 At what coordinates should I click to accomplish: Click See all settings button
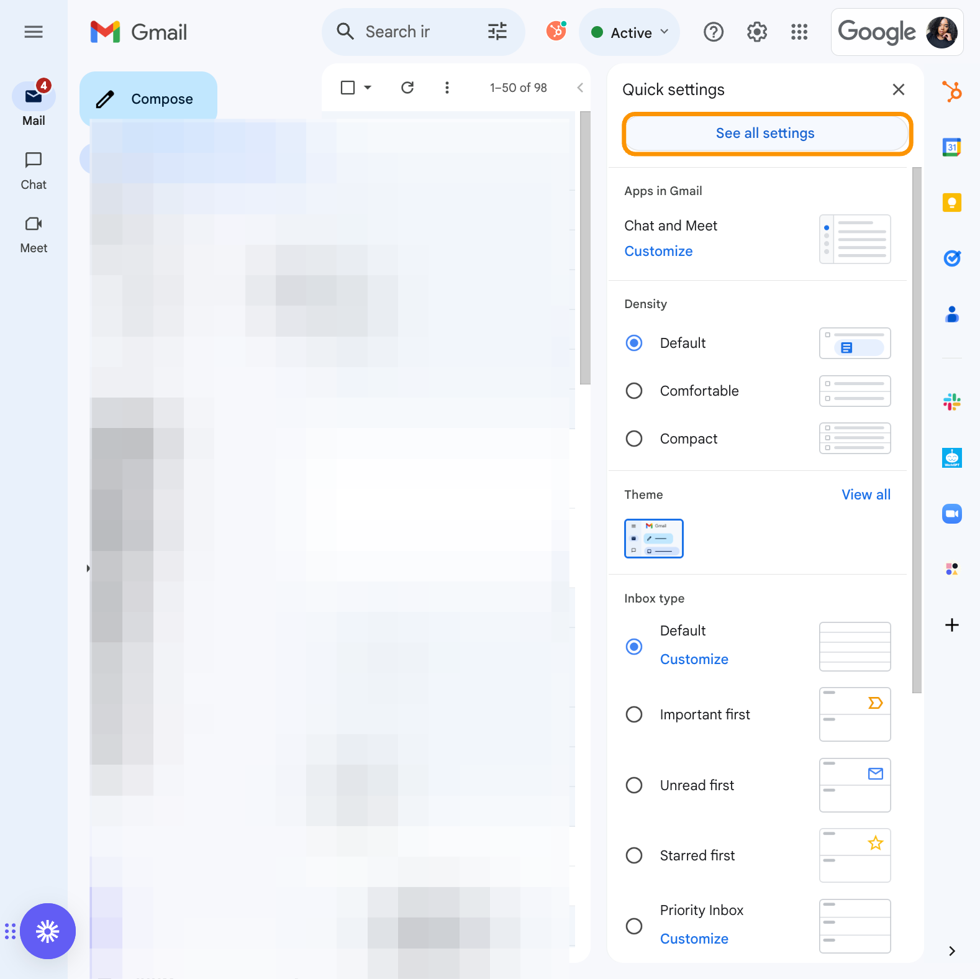[765, 134]
